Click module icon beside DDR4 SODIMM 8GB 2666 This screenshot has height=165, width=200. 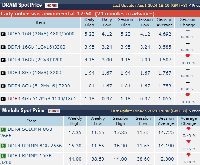click(3, 130)
